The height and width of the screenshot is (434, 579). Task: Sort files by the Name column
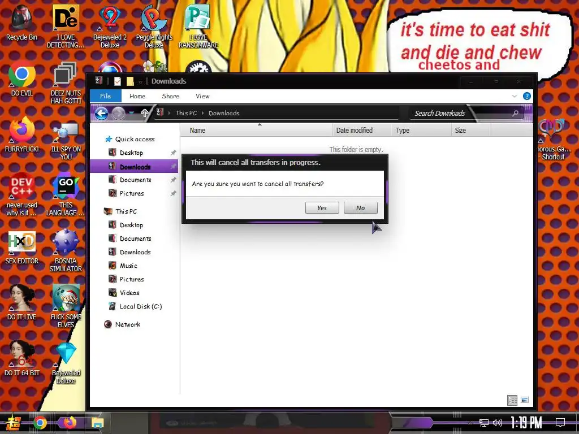(256, 131)
